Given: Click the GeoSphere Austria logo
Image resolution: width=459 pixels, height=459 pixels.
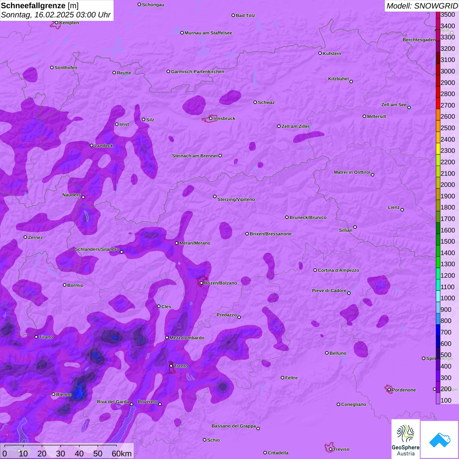Looking at the screenshot, I should [x=406, y=439].
